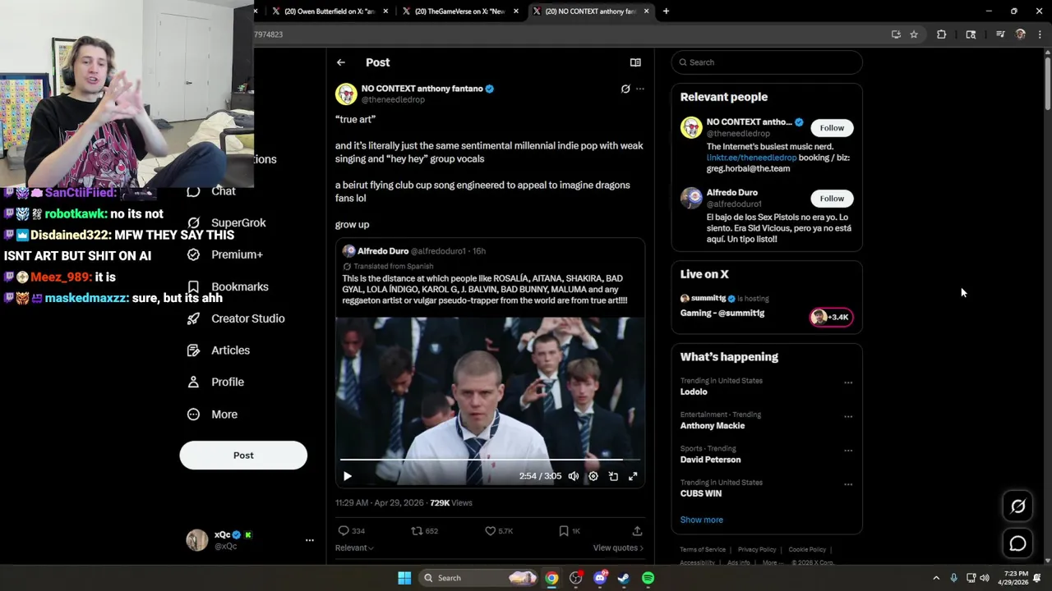
Task: Go back with the arrow beside Post
Action: tap(340, 62)
